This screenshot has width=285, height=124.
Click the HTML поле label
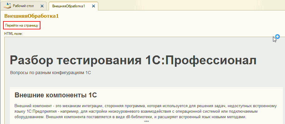tap(14, 34)
